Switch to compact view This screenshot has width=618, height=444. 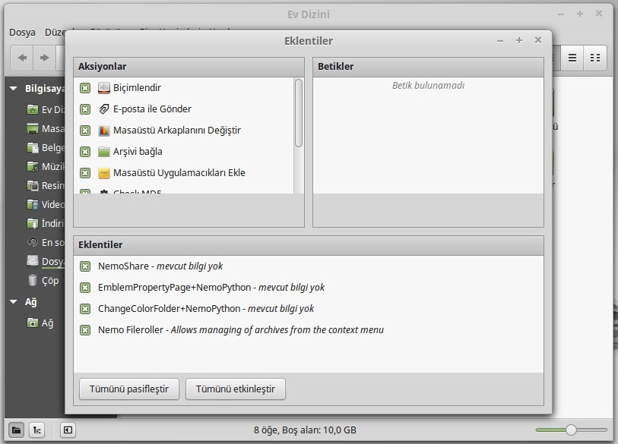click(594, 57)
